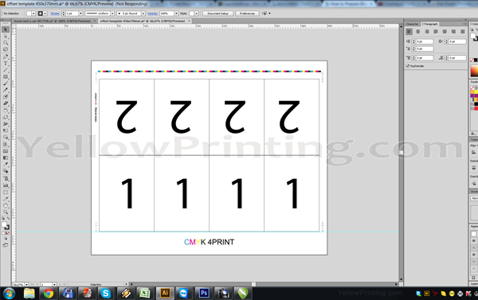Select the Type tool
Image resolution: width=478 pixels, height=300 pixels.
click(x=6, y=64)
